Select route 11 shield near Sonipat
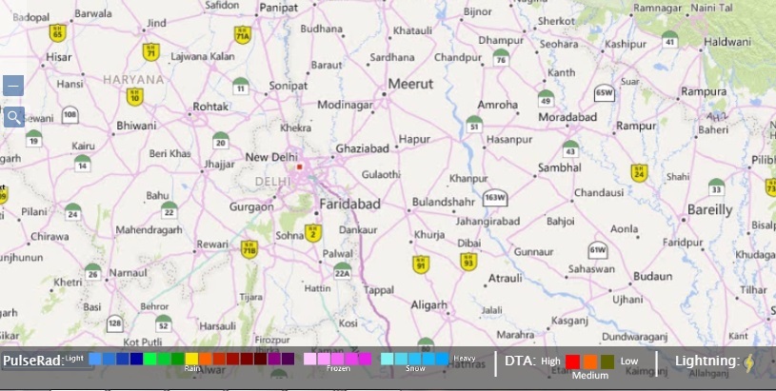This screenshot has width=776, height=391. tap(241, 86)
